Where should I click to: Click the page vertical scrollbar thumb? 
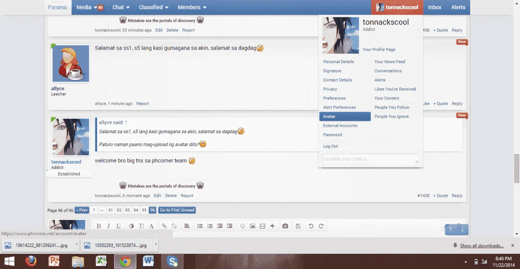point(517,169)
